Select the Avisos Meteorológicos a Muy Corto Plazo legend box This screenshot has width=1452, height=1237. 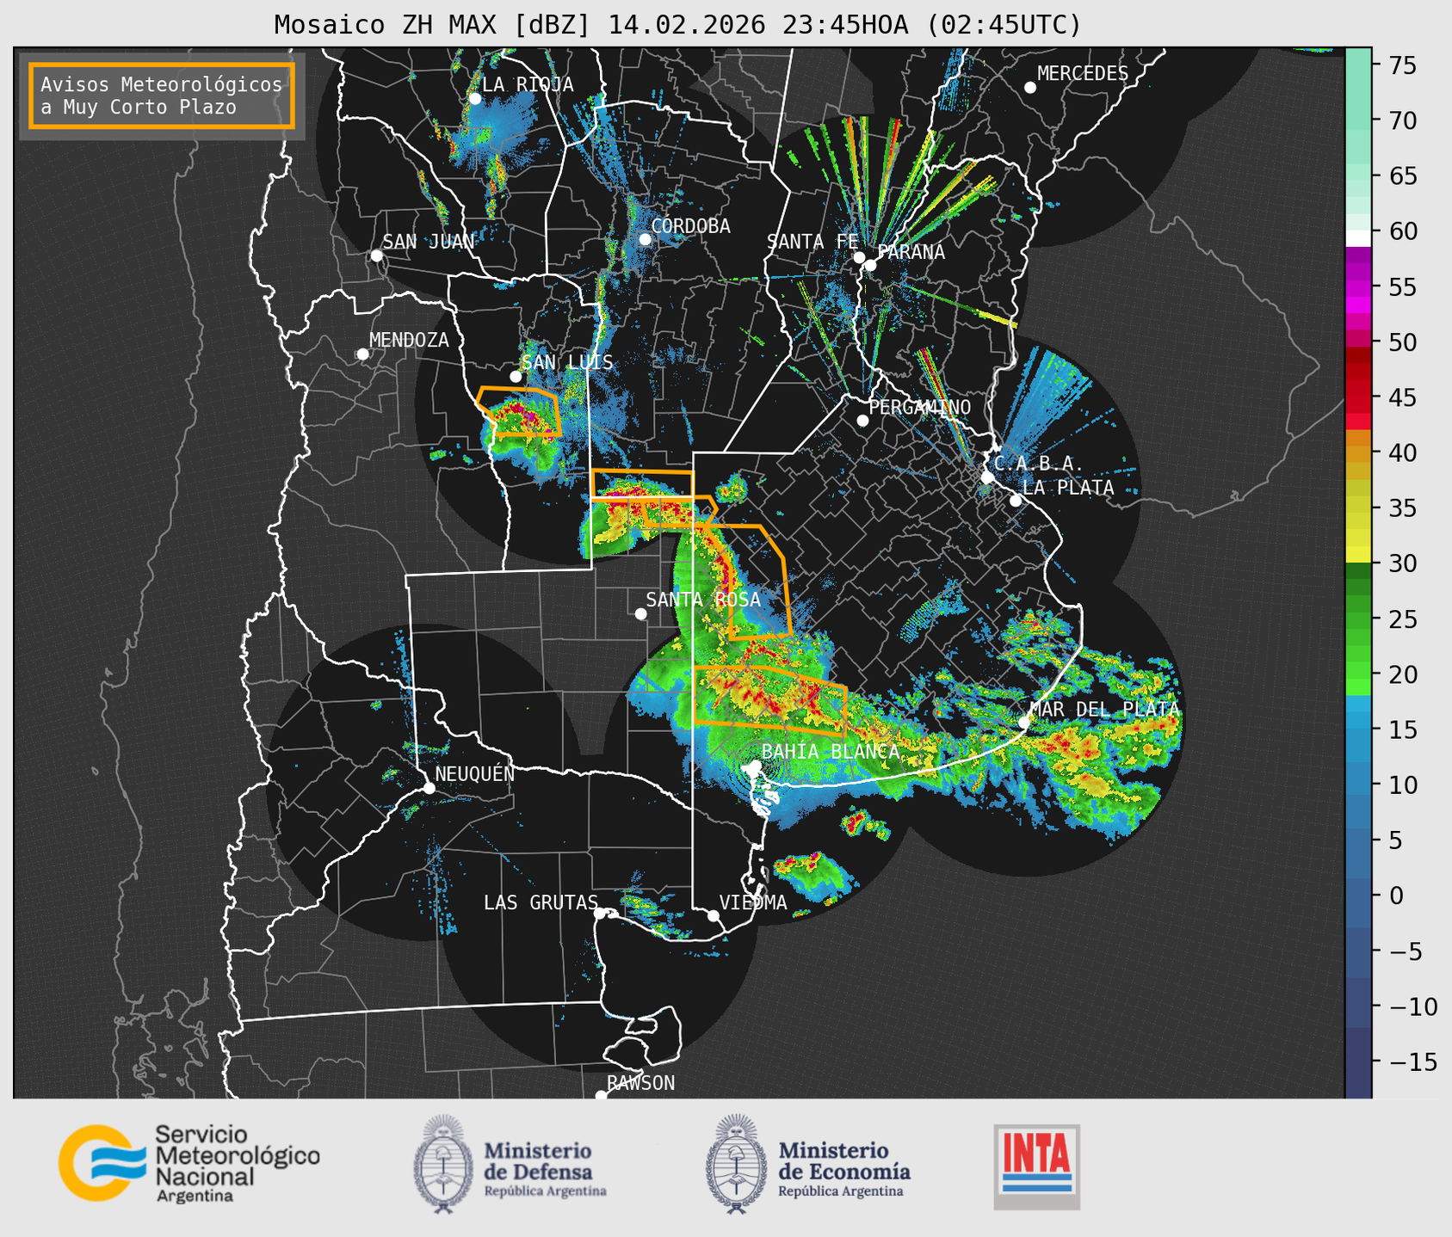162,95
